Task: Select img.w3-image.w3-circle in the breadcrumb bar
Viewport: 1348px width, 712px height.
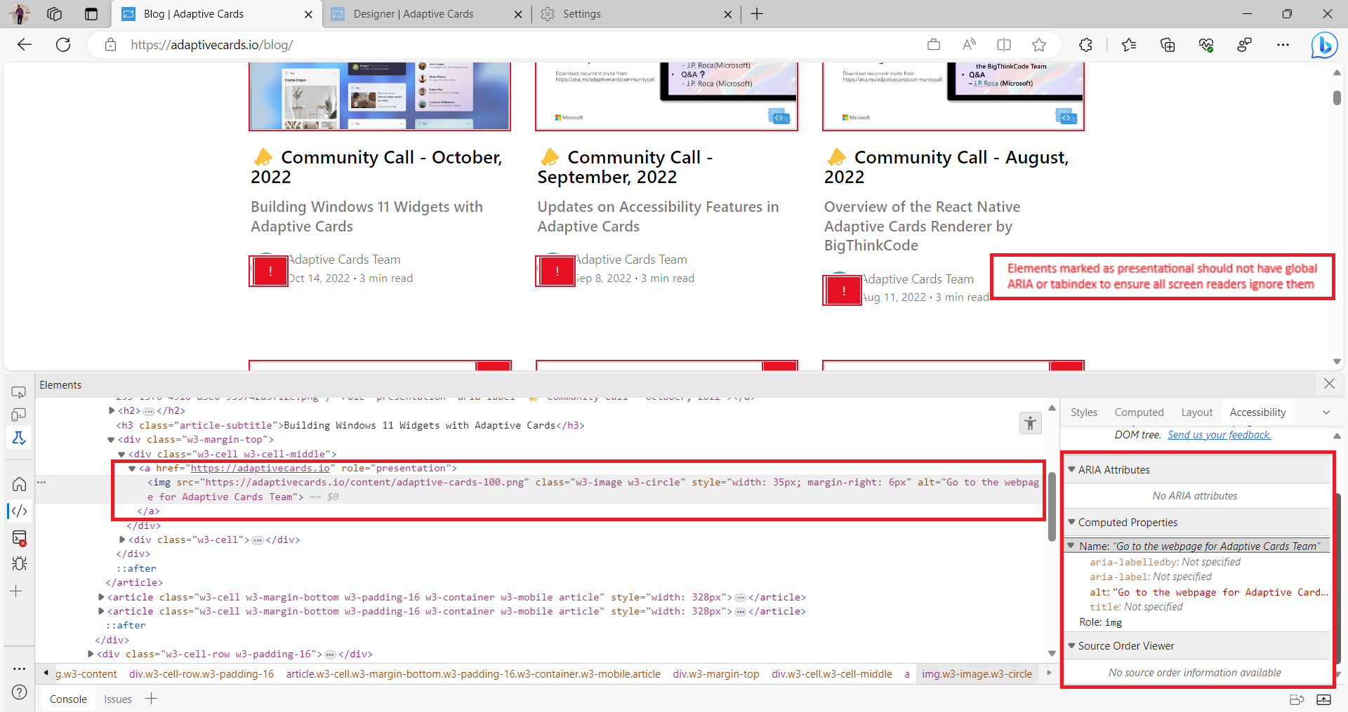Action: click(977, 673)
